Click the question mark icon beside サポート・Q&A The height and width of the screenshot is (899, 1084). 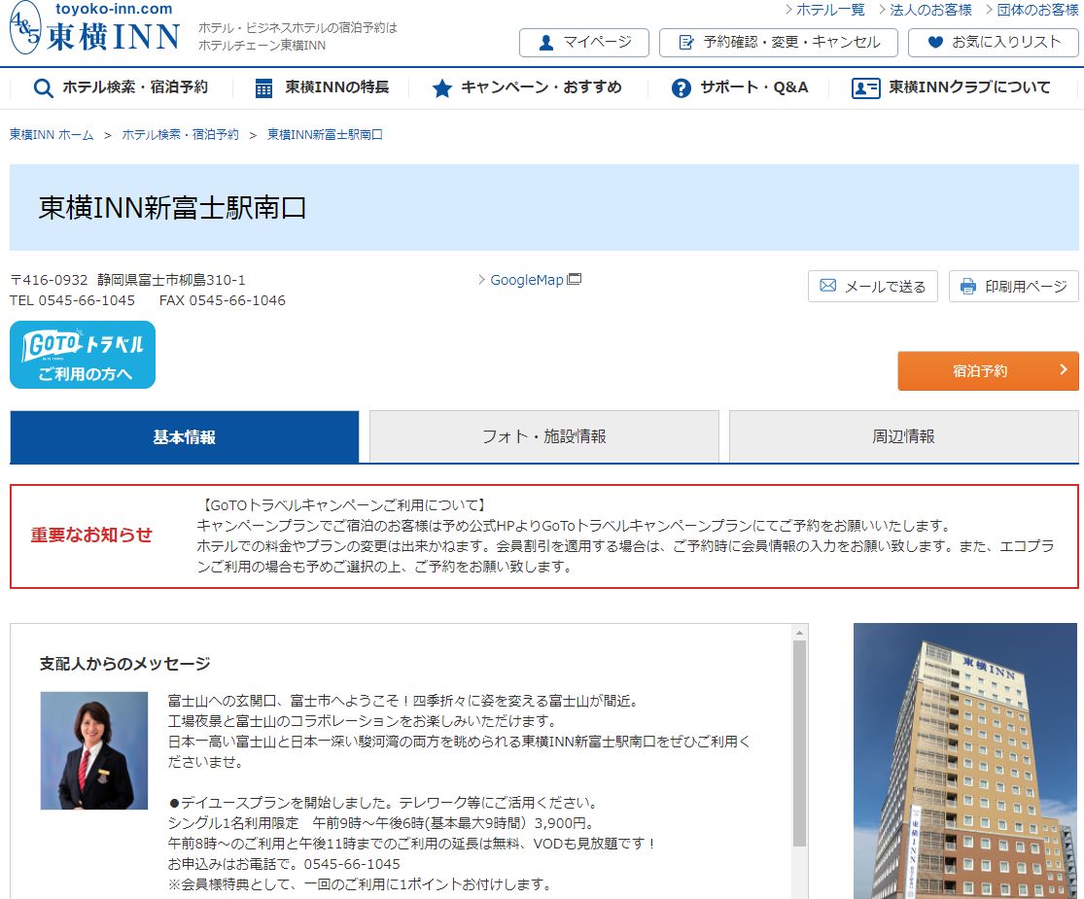681,87
